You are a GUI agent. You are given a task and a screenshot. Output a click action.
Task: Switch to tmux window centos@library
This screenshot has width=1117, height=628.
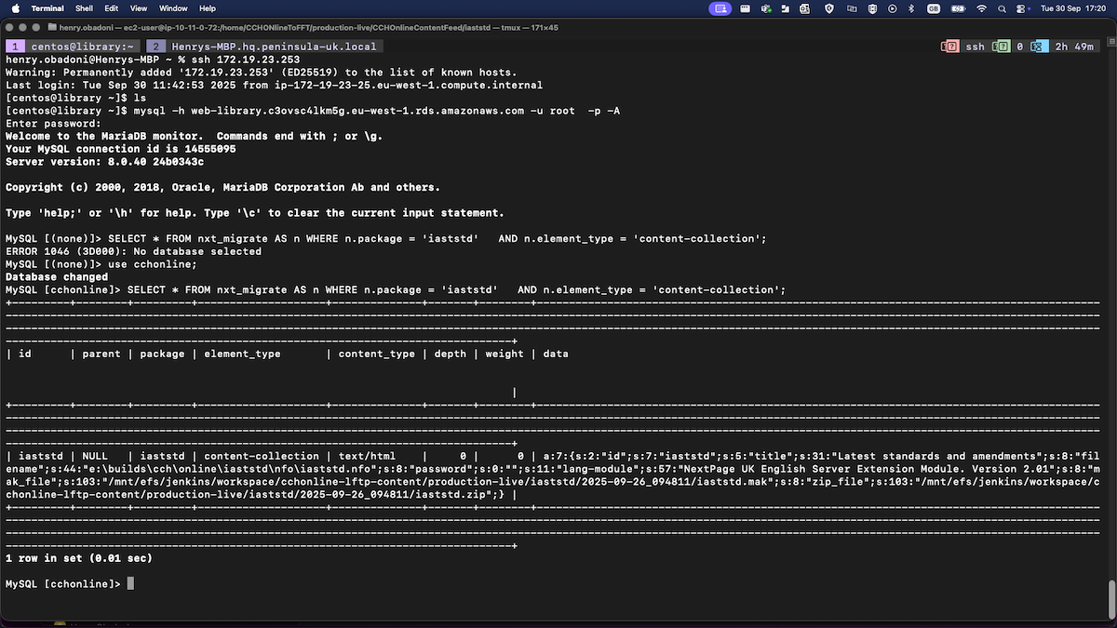coord(73,47)
